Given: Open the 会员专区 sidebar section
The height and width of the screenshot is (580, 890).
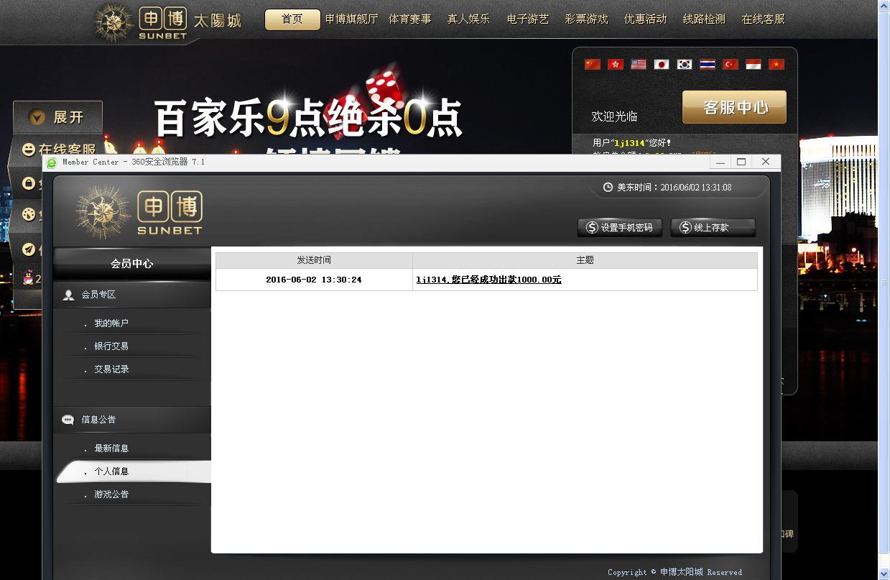Looking at the screenshot, I should click(x=132, y=295).
